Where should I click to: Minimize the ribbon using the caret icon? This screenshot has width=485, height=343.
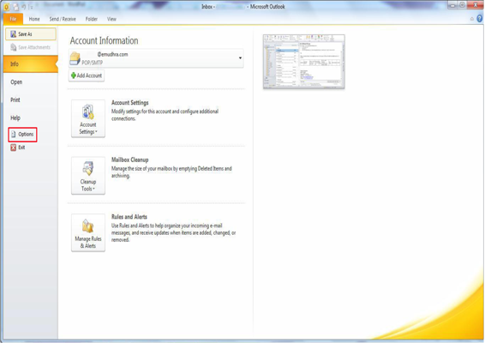(x=471, y=19)
